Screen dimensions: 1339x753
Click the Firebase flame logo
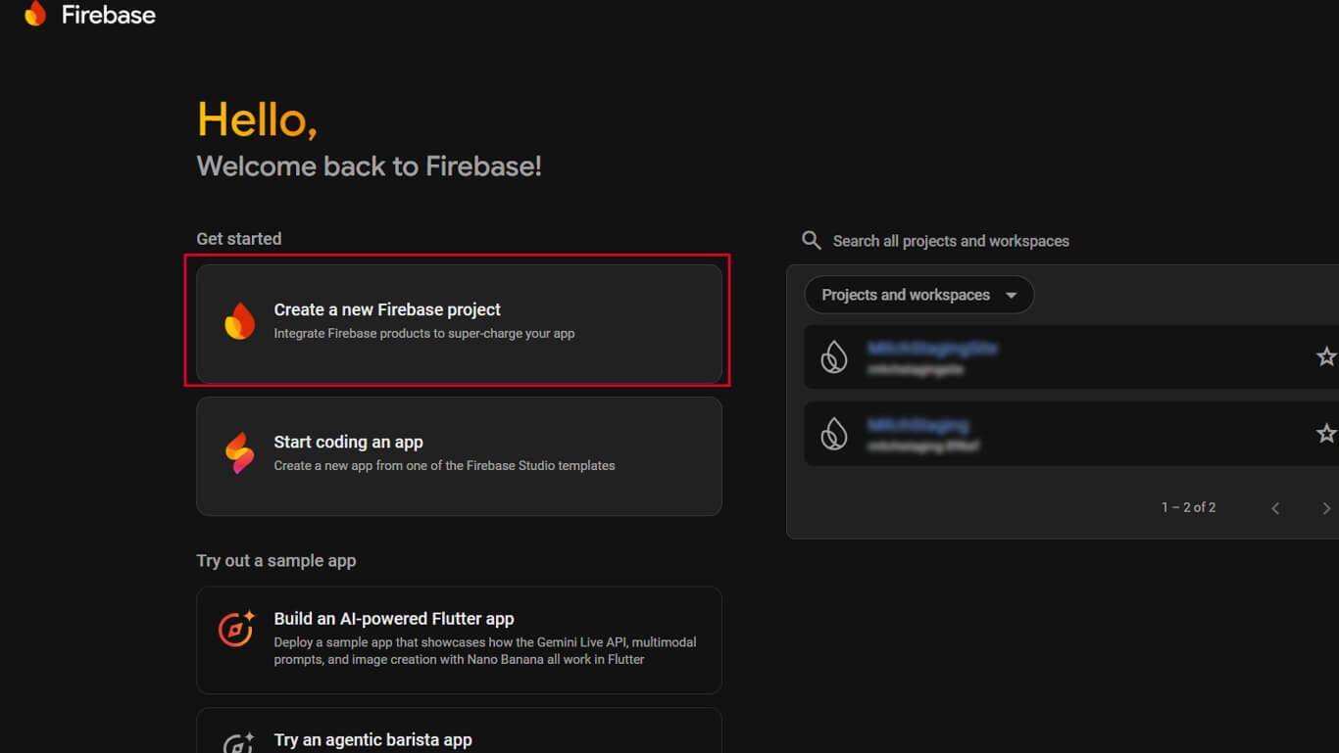pos(35,14)
